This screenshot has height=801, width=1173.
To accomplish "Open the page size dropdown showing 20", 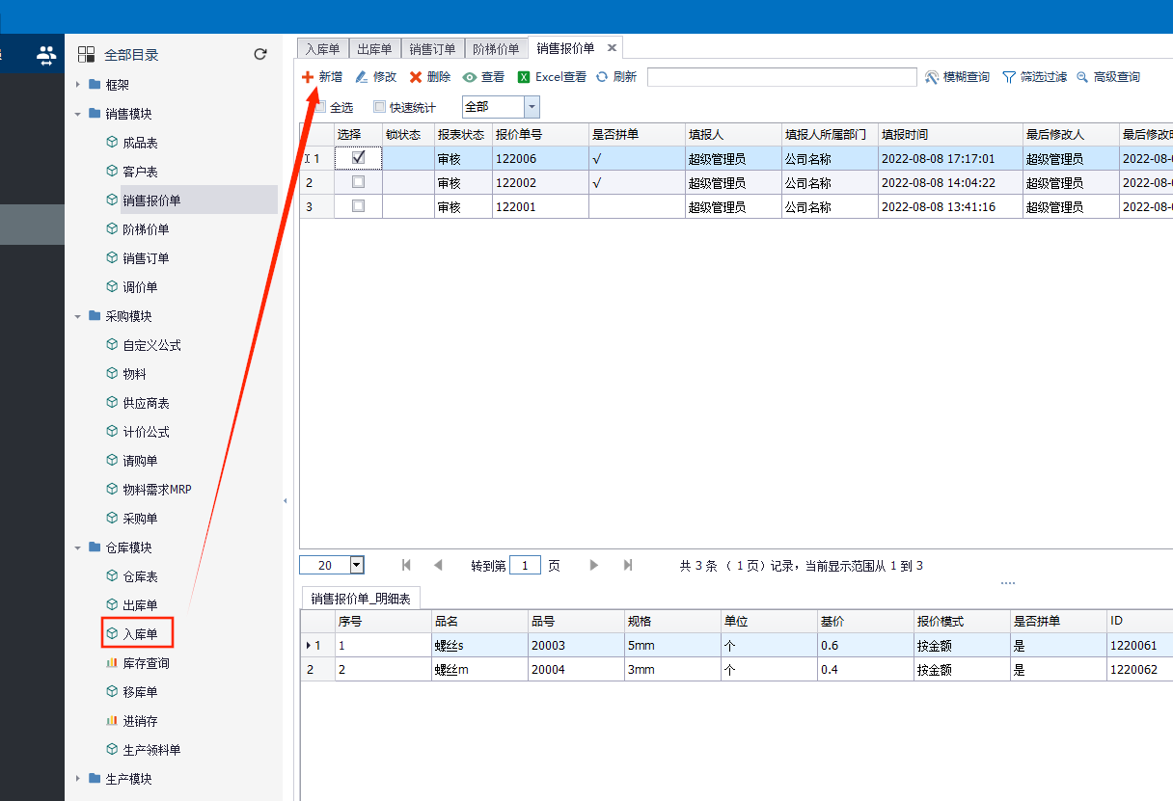I will click(357, 566).
